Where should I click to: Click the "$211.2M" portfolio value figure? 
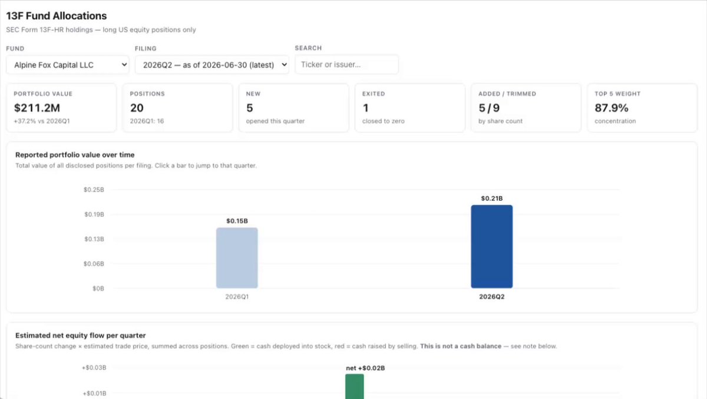[37, 108]
